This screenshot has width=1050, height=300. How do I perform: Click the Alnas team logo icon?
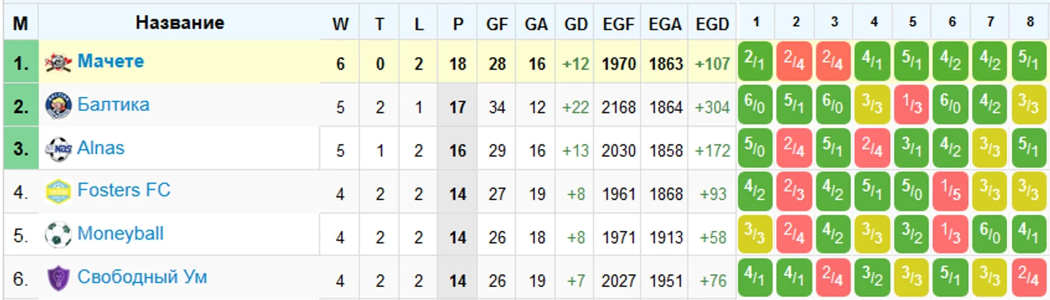coord(58,149)
